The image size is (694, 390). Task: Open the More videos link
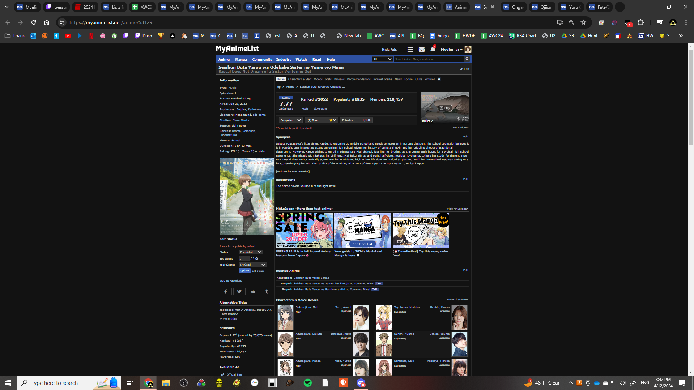(460, 128)
